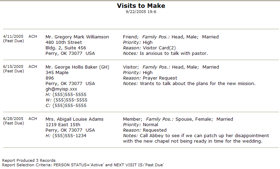The image size is (280, 169).
Task: Click the note about talking with pastor
Action: tap(165, 53)
